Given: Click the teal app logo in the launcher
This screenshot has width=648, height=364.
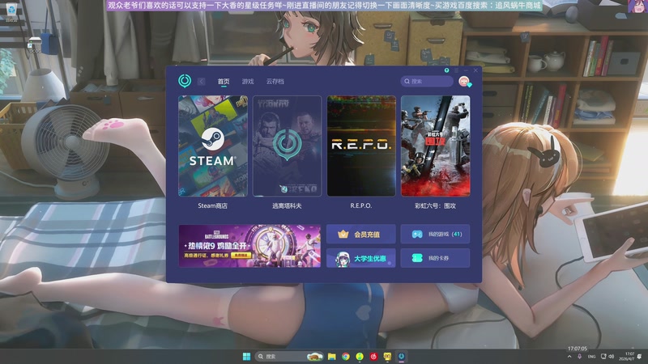Looking at the screenshot, I should click(x=185, y=81).
